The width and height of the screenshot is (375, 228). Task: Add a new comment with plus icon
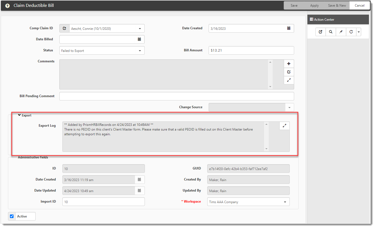(x=289, y=64)
